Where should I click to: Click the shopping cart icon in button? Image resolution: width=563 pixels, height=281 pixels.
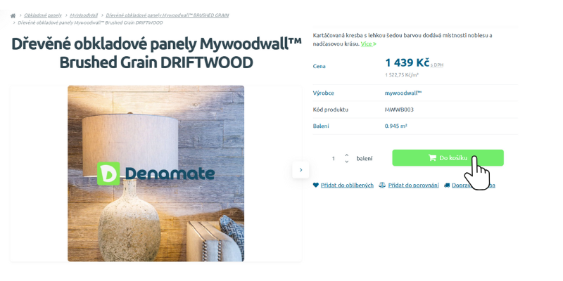point(432,157)
